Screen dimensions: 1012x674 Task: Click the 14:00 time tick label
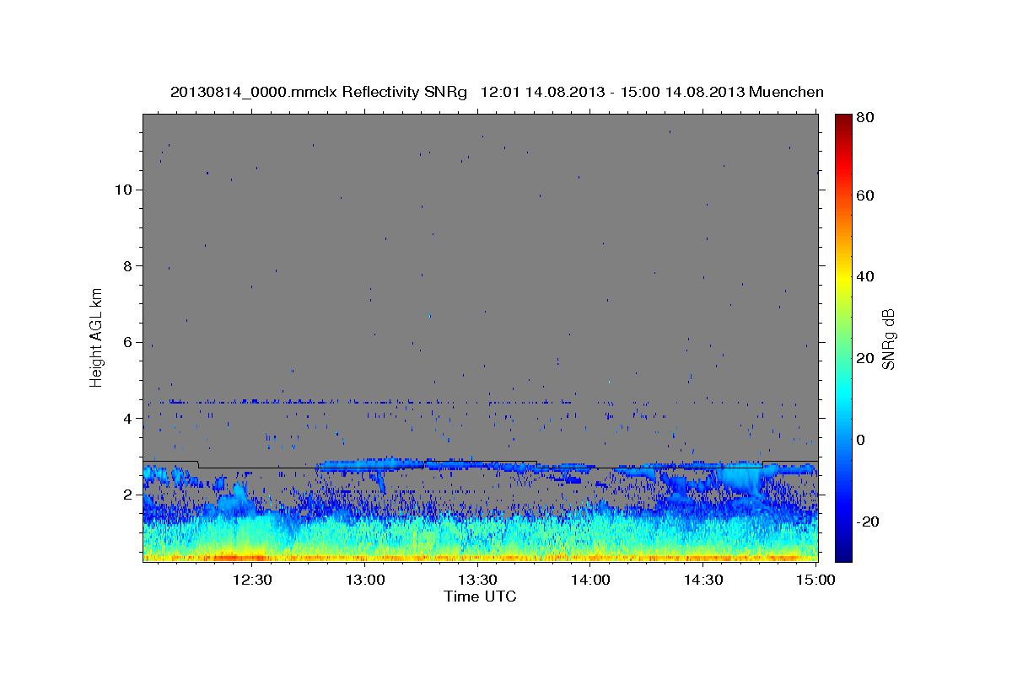click(590, 579)
